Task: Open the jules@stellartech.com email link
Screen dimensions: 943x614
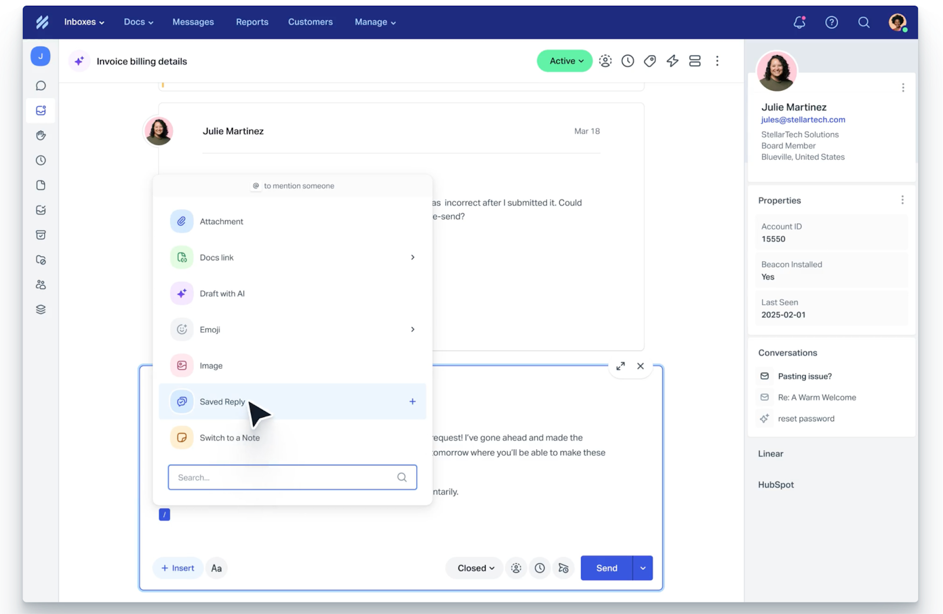Action: [x=803, y=120]
